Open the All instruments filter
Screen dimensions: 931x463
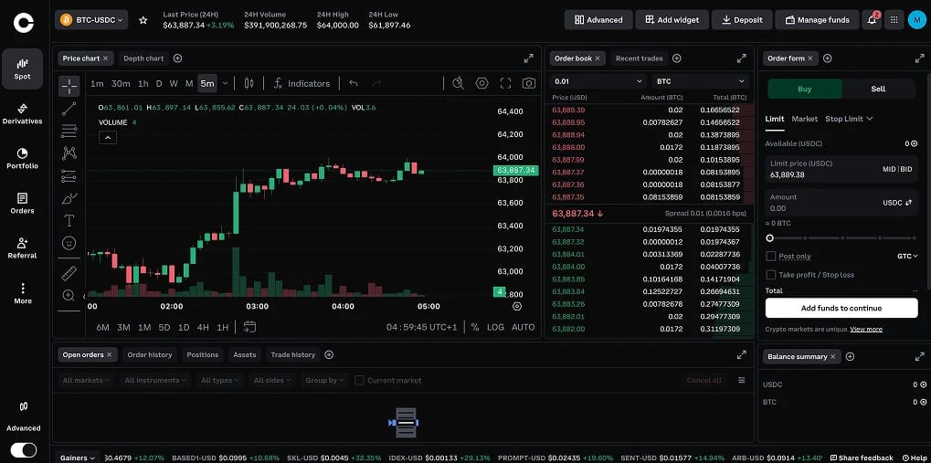pyautogui.click(x=155, y=380)
